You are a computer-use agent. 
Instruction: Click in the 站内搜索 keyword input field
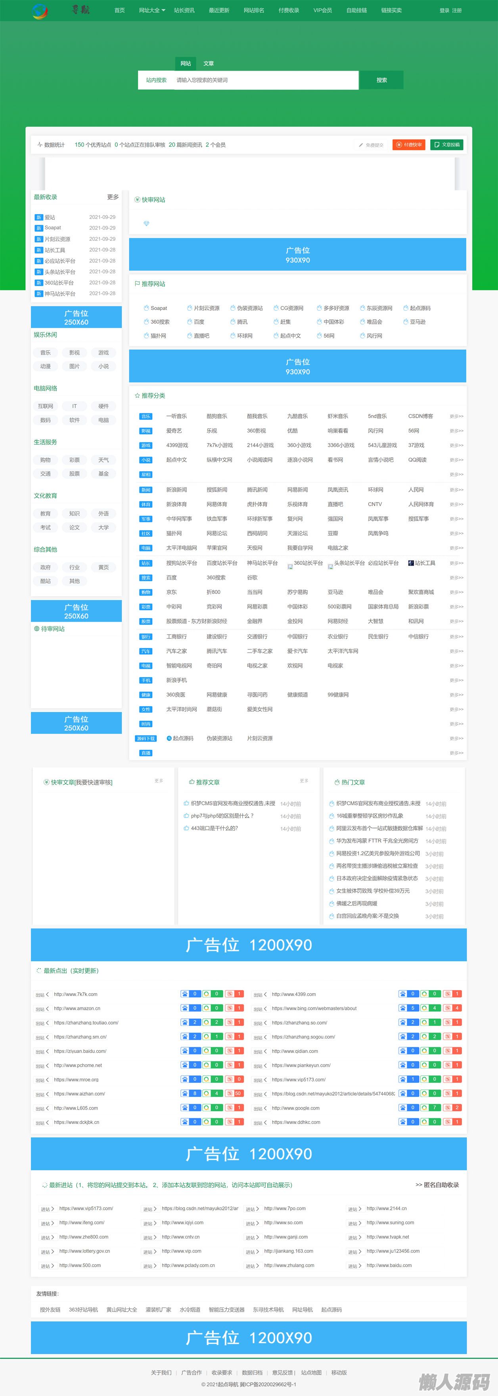[x=266, y=80]
